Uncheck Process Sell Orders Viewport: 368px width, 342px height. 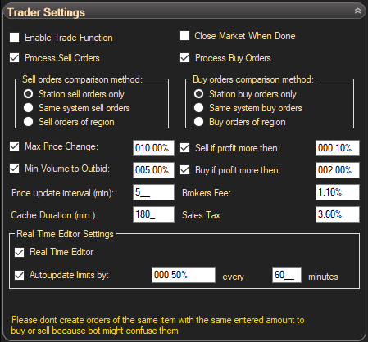(14, 58)
